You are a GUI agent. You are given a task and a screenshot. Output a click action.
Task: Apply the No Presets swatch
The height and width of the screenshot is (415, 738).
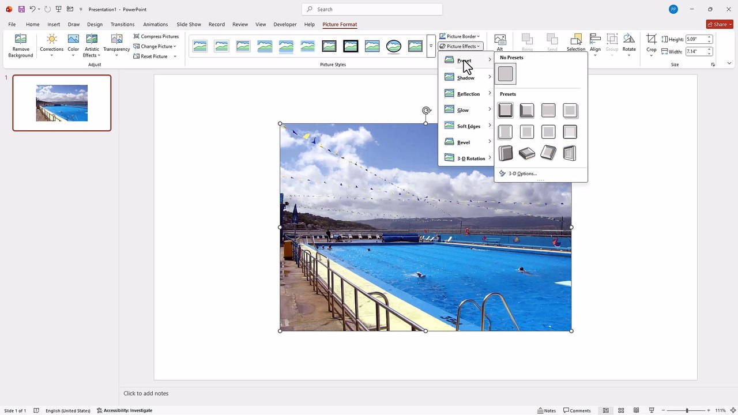click(x=505, y=74)
